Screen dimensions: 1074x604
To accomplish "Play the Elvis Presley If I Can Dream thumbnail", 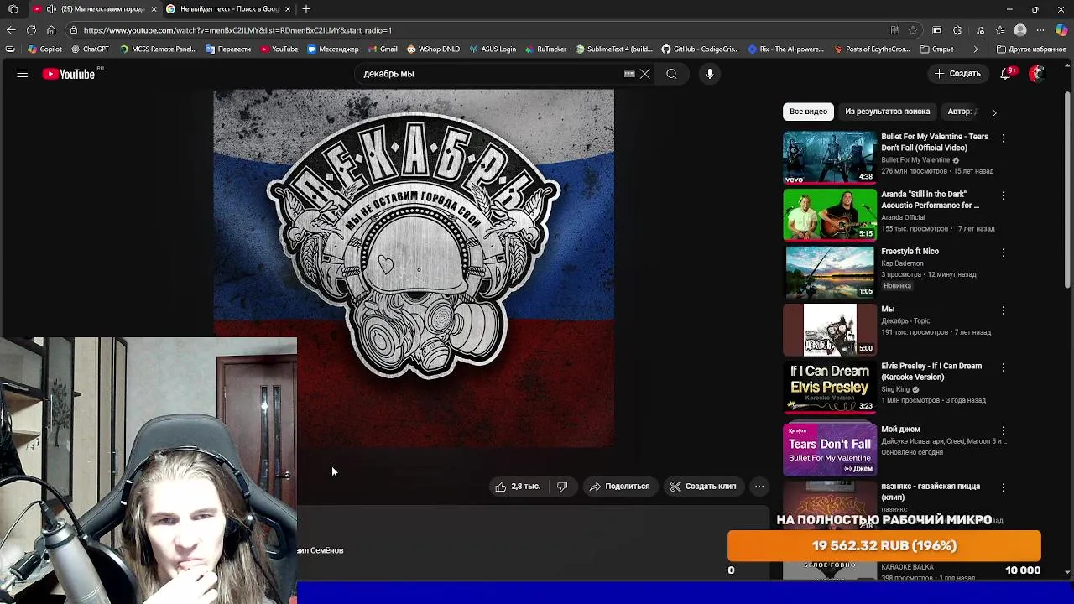I will point(830,388).
